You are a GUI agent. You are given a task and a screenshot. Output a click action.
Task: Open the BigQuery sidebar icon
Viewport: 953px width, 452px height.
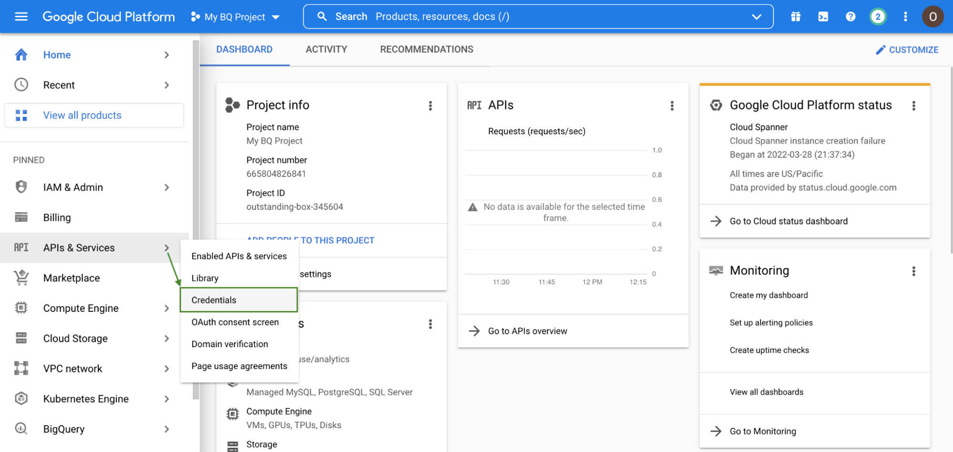click(x=21, y=429)
